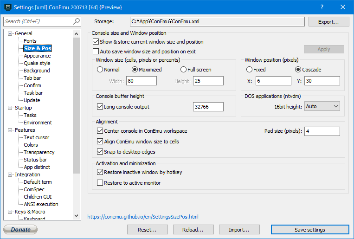Collapse the Integration tree node
The image size is (354, 239).
[10, 175]
